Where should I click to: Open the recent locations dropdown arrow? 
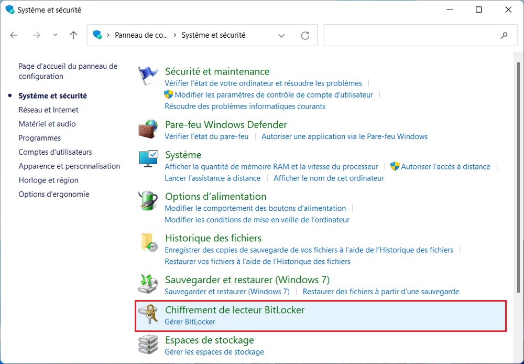click(56, 35)
